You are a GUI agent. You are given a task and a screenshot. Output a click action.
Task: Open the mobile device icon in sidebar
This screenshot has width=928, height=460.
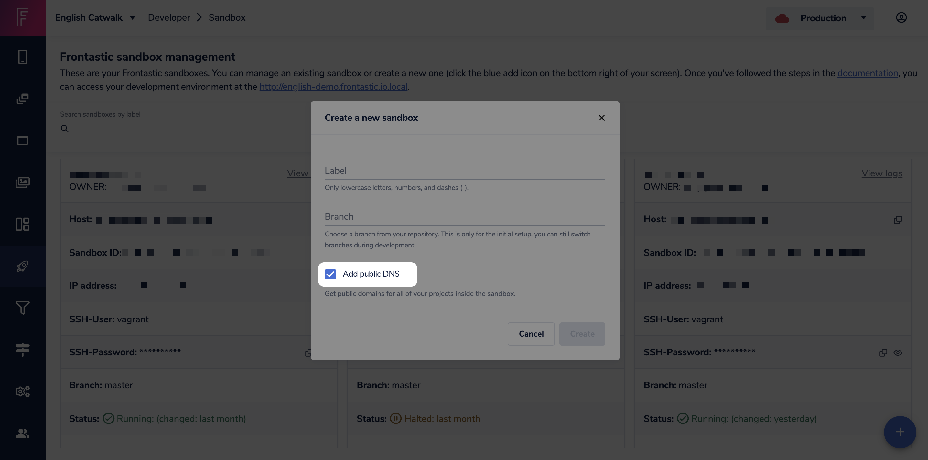[22, 57]
